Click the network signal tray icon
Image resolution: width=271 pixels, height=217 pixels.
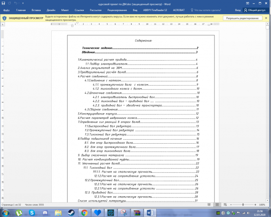pyautogui.click(x=243, y=213)
